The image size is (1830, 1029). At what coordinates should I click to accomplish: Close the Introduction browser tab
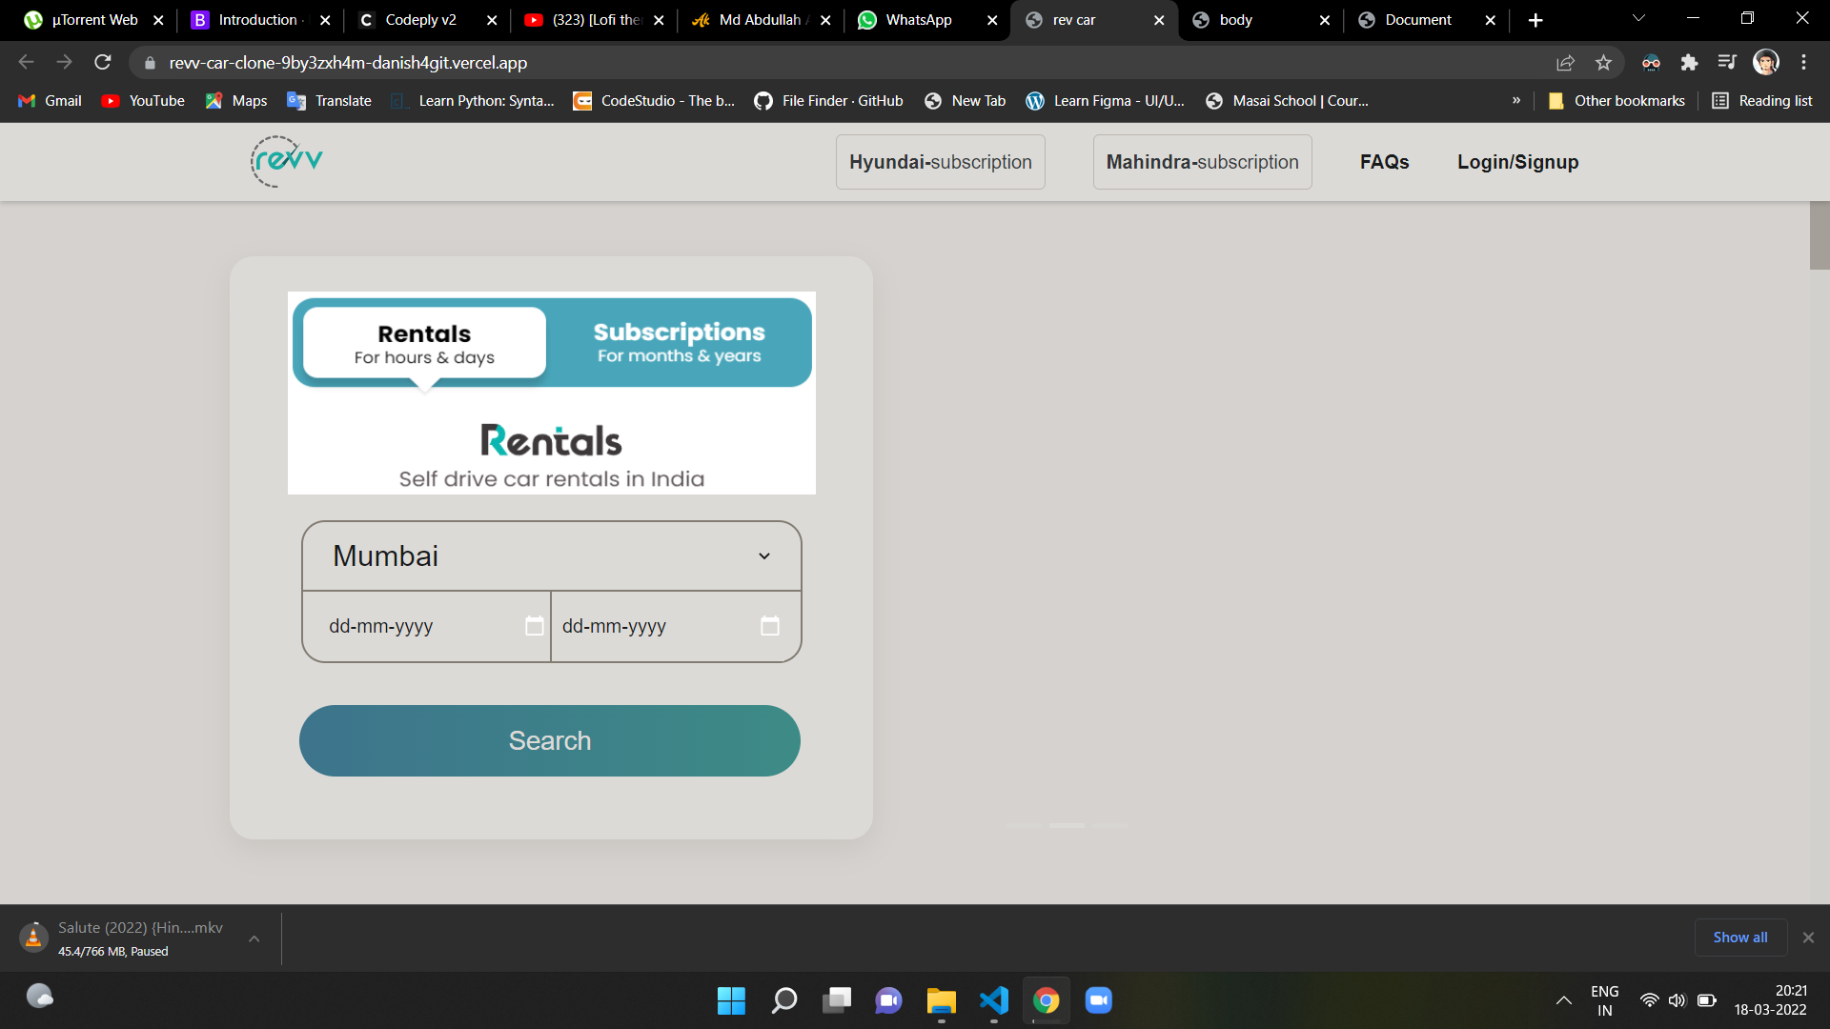(x=325, y=20)
